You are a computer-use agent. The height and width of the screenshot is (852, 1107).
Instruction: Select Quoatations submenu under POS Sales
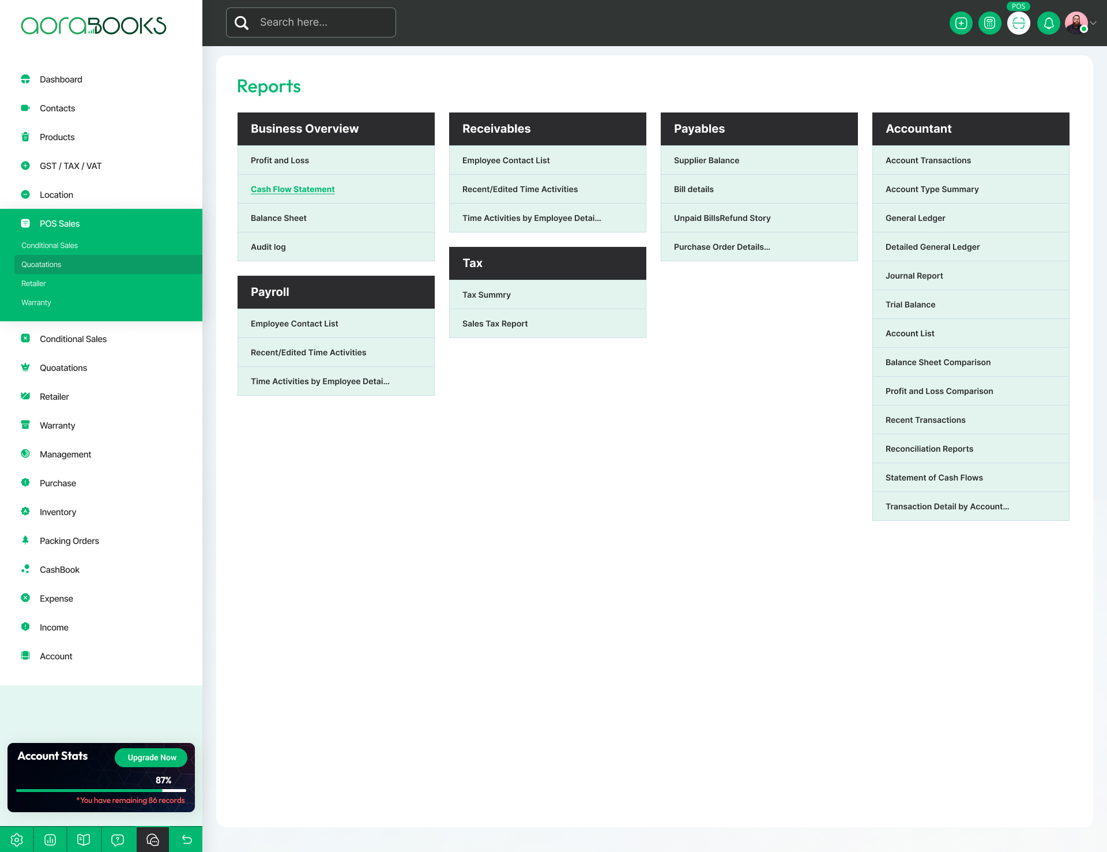(x=42, y=265)
